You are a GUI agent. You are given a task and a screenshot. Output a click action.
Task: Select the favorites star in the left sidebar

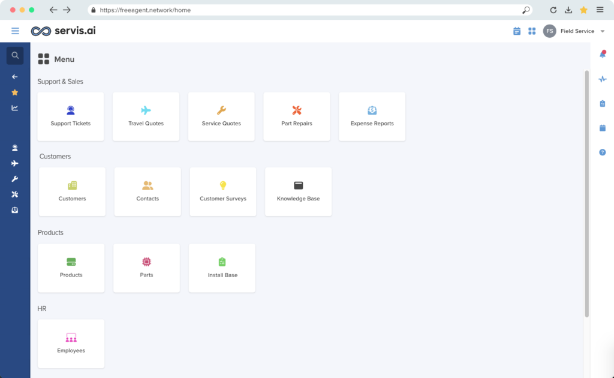pos(15,92)
